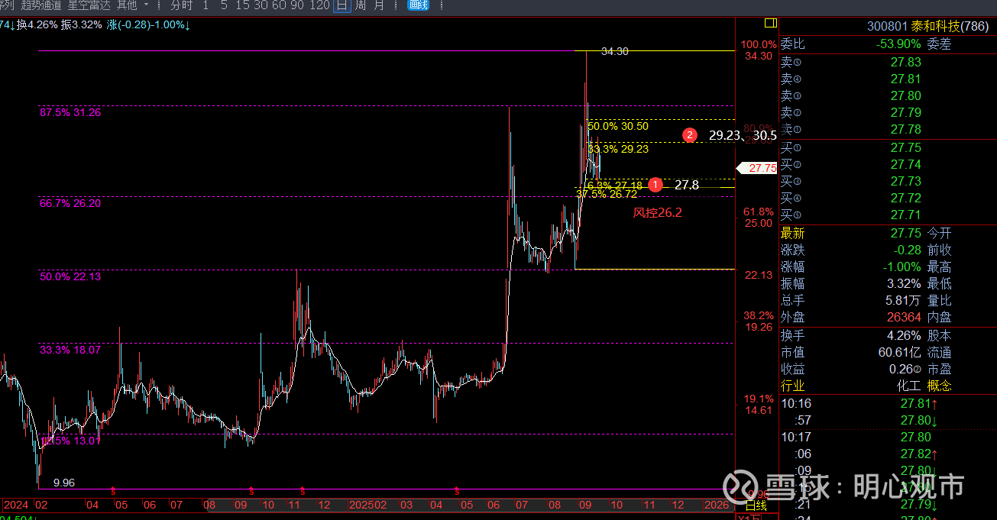The image size is (997, 520).
Task: Open the 化工 industry sector
Action: click(x=909, y=386)
